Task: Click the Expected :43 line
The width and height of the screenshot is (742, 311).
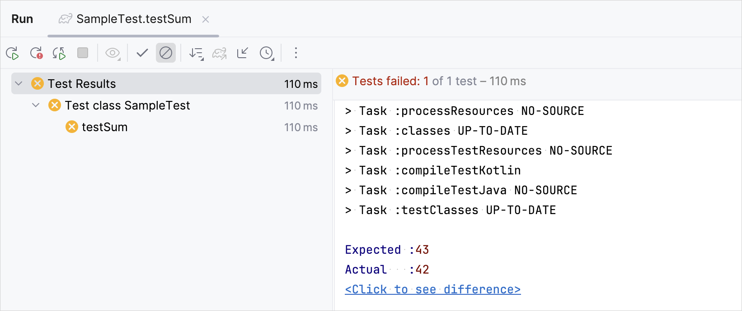Action: tap(387, 249)
